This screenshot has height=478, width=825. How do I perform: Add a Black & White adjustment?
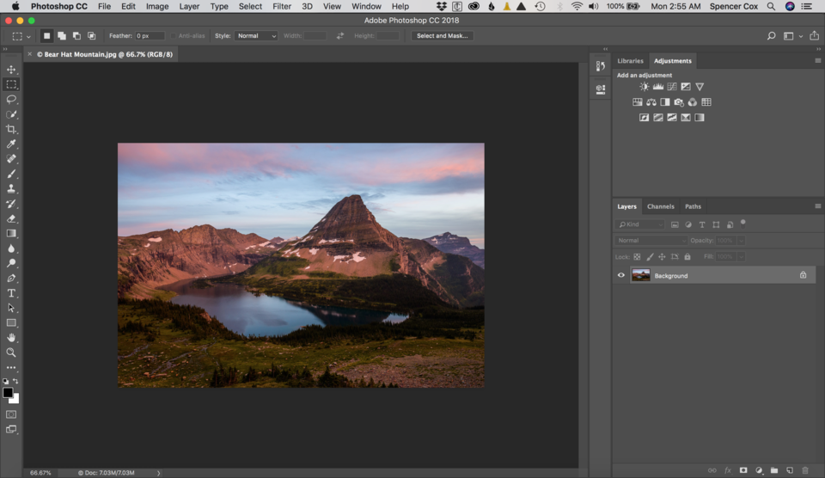pyautogui.click(x=665, y=102)
